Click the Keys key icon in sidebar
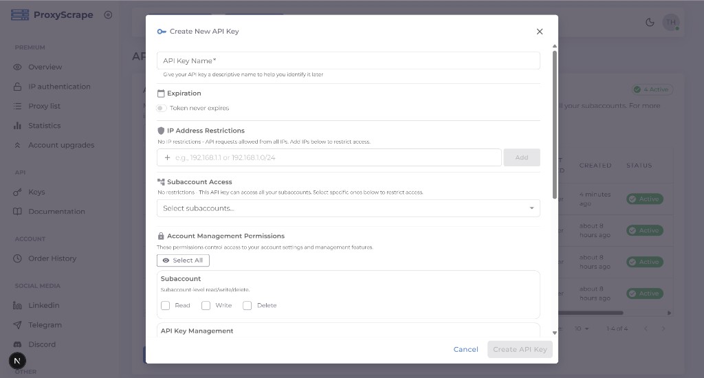The height and width of the screenshot is (378, 704). 17,192
